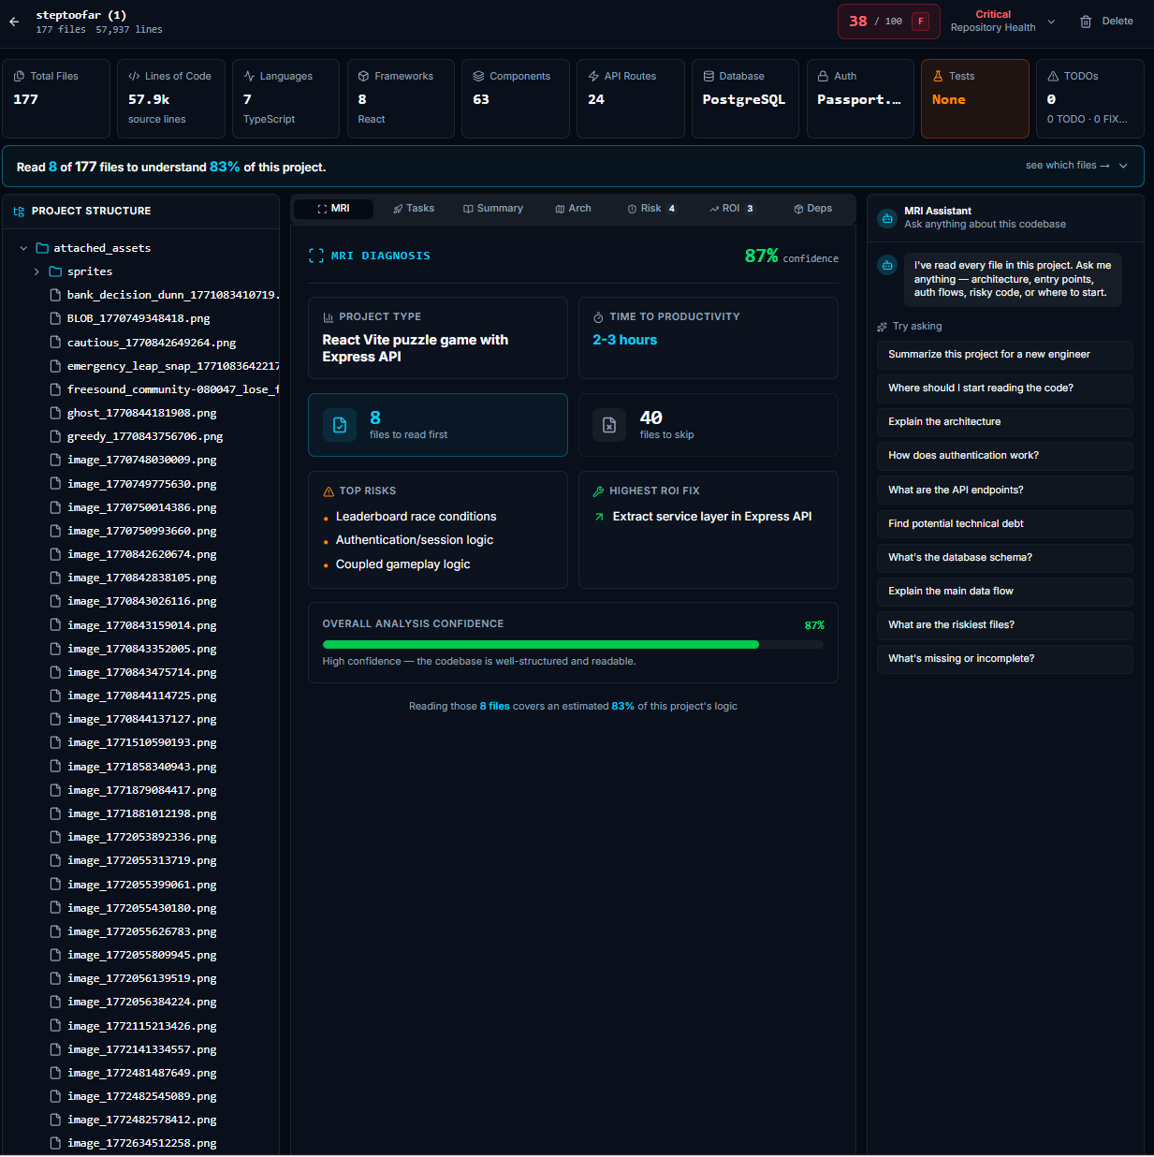
Task: Select How does authentication work suggestion
Action: point(1004,456)
